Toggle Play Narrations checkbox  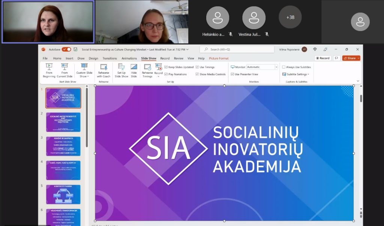click(166, 74)
